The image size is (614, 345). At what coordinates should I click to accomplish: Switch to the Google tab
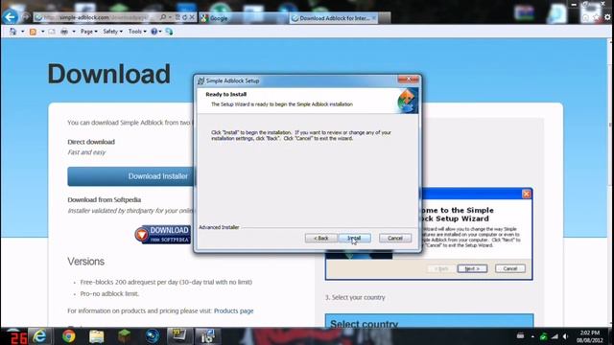(x=243, y=18)
